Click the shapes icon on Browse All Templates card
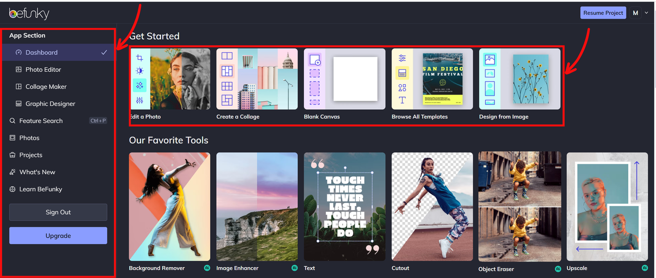The height and width of the screenshot is (278, 656). coord(402,88)
